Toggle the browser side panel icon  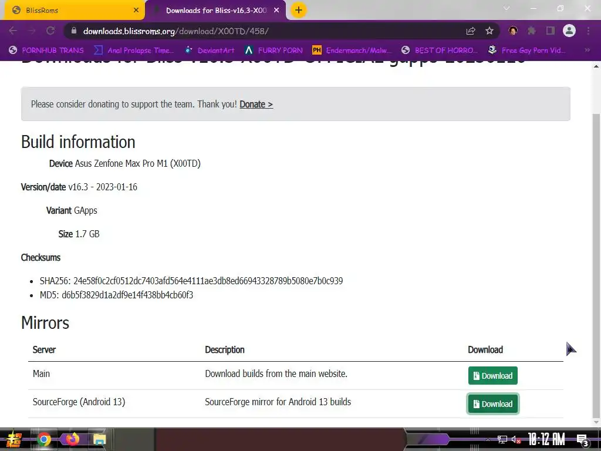click(551, 31)
